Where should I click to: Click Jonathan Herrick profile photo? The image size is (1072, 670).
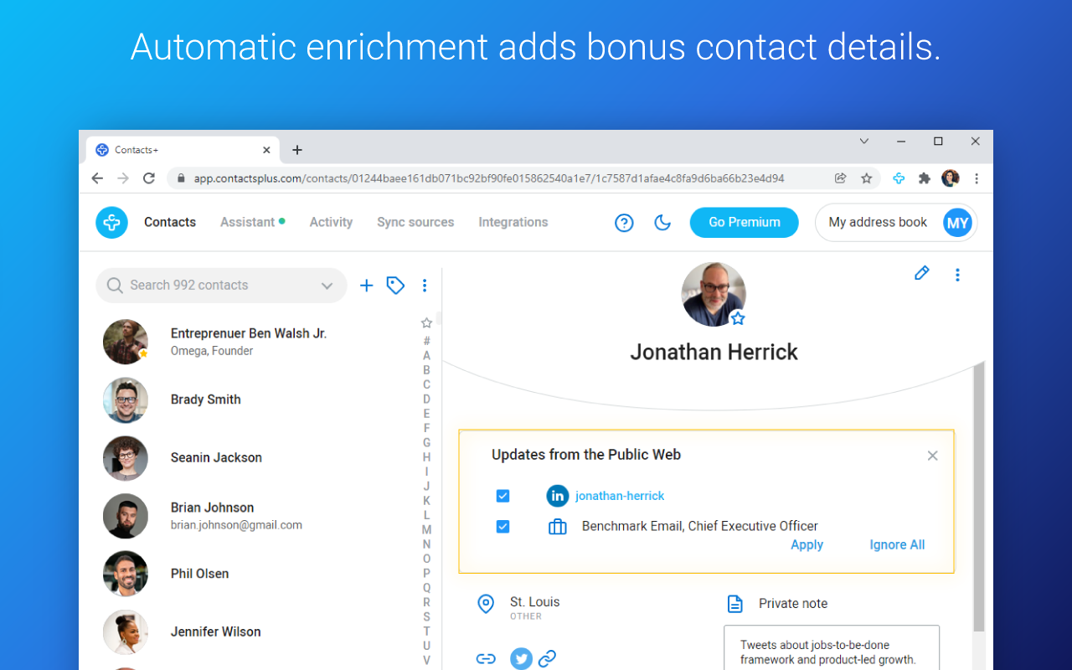coord(714,295)
